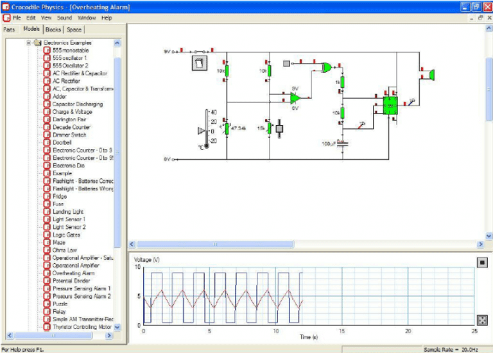Switch to the Blocks tab
Screen dimensions: 493x353
pos(53,30)
